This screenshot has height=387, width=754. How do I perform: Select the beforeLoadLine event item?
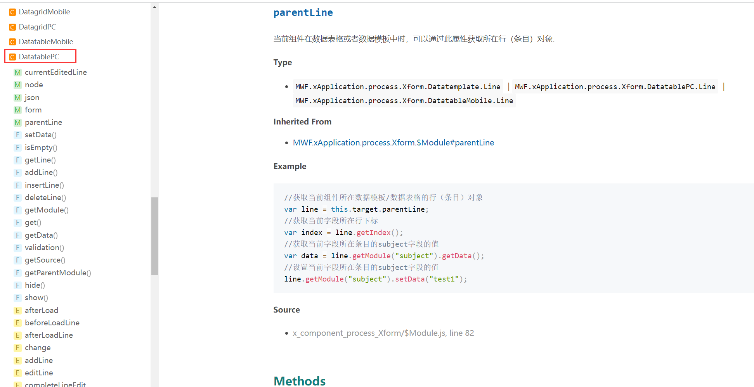(x=52, y=323)
